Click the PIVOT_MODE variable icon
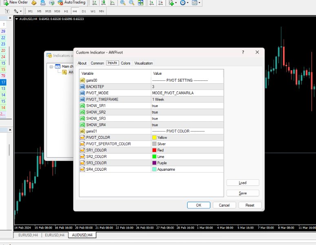This screenshot has height=245, width=316. tap(82, 93)
